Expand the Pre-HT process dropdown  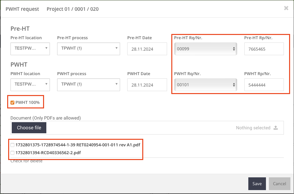point(88,49)
